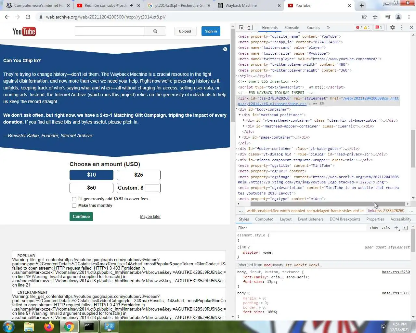Open File Explorer from the taskbar
Screen dimensions: 416x333
29,326
